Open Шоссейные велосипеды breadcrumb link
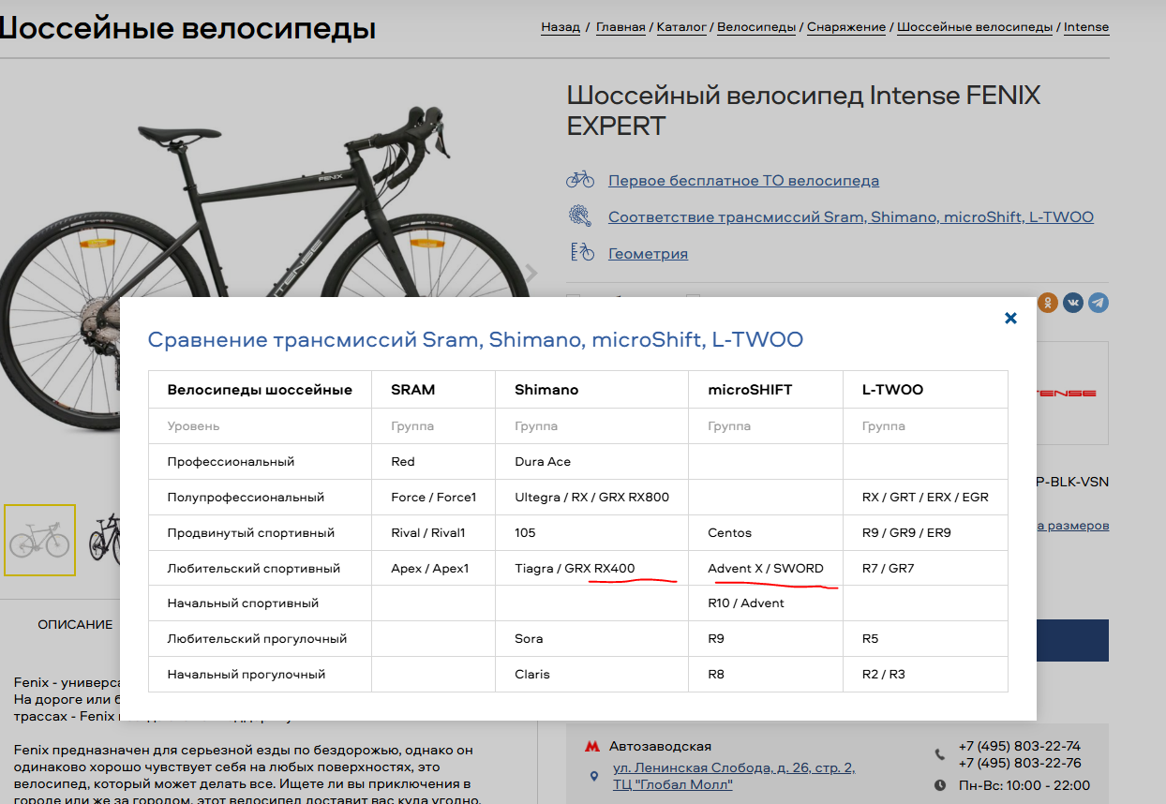The width and height of the screenshot is (1166, 804). pos(975,27)
